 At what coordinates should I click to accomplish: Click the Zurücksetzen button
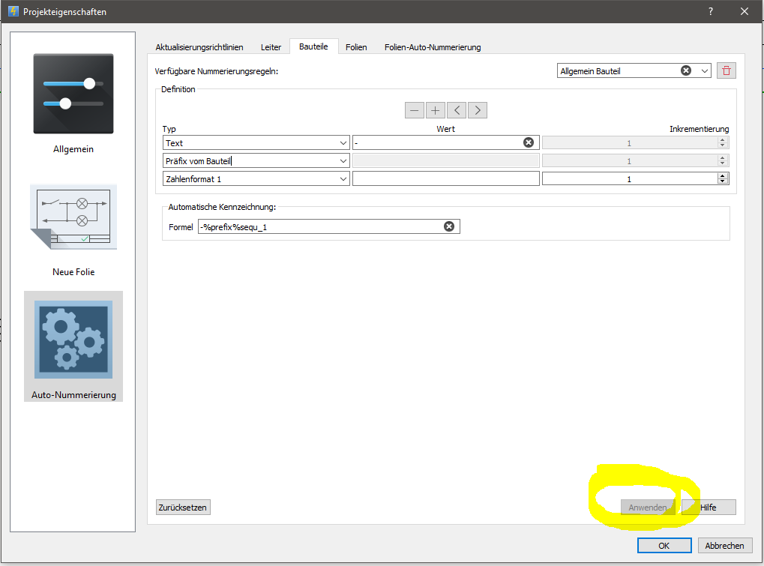point(183,508)
